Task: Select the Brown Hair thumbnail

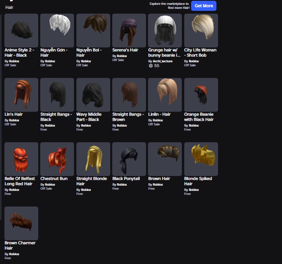Action: click(165, 159)
